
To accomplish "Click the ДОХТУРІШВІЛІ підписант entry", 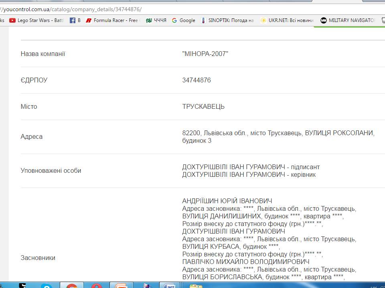I will [251, 167].
